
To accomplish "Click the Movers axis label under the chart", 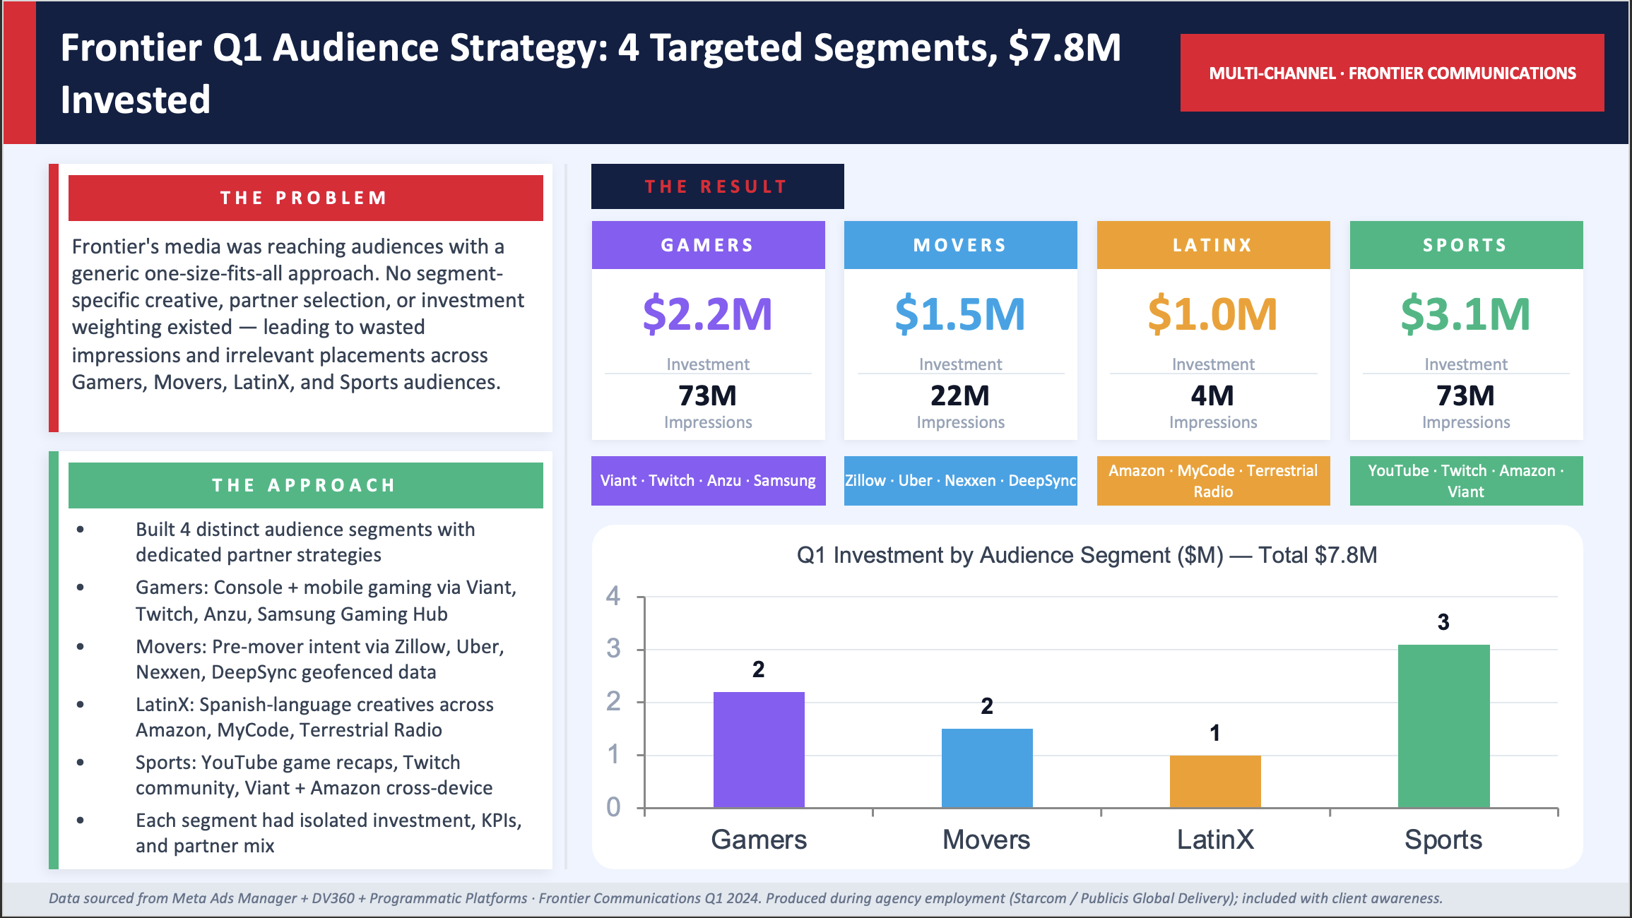I will (987, 840).
